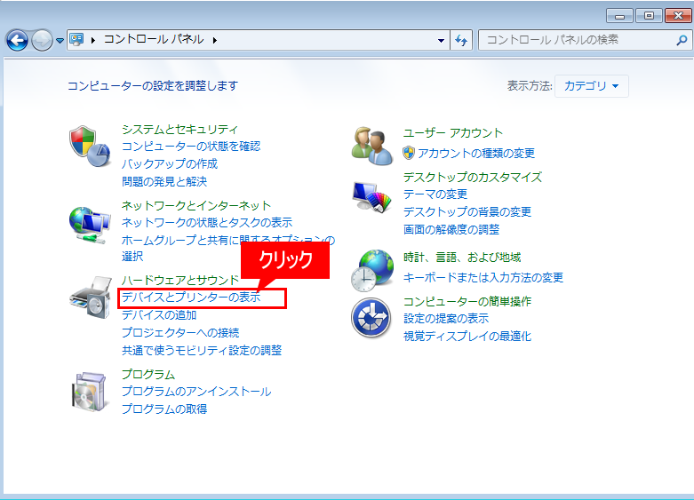
Task: Click the System and Security shield icon
Action: (x=89, y=147)
